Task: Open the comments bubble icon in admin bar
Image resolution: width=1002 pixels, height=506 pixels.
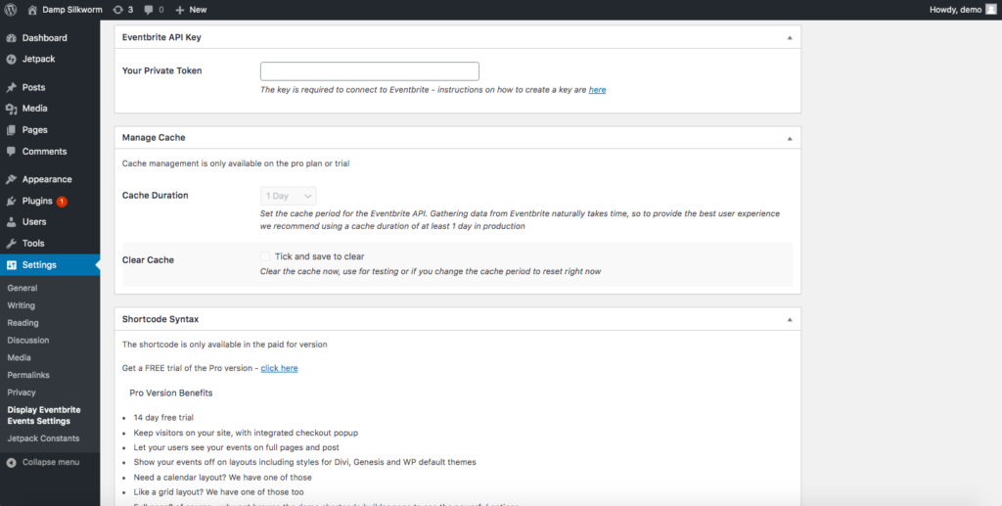Action: tap(149, 10)
